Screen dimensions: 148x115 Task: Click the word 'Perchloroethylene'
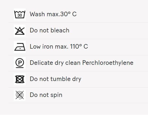[108, 63]
